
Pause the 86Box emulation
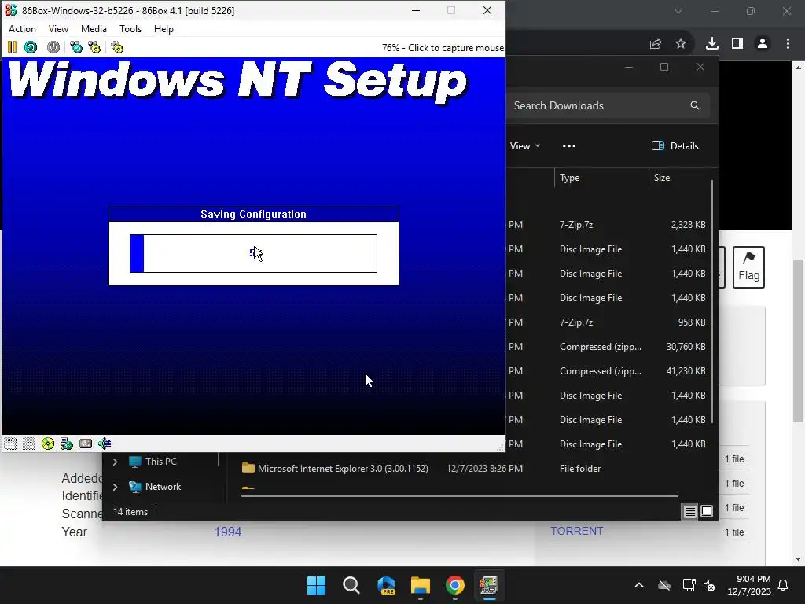pyautogui.click(x=13, y=48)
